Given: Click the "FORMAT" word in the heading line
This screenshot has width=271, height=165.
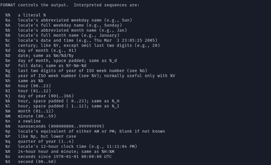Looking at the screenshot, I should coord(8,5).
